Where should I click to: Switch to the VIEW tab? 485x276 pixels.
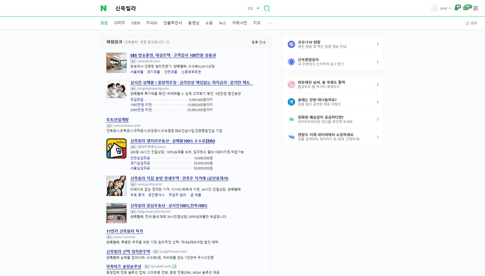[136, 23]
